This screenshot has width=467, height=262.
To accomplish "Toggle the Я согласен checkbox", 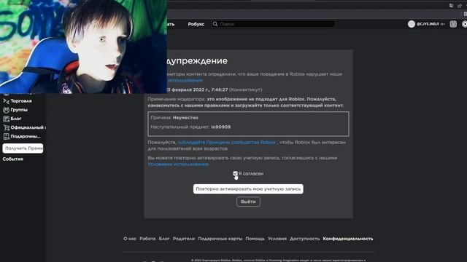I will point(235,173).
